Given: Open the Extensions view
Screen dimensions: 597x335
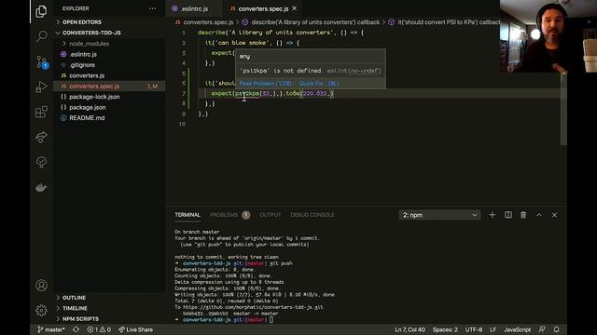Looking at the screenshot, I should pyautogui.click(x=41, y=112).
